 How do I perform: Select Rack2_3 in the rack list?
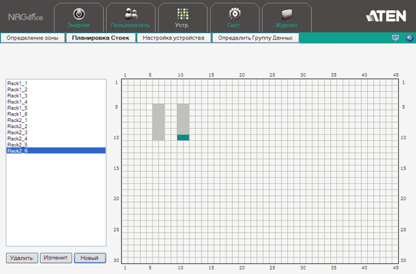point(56,132)
